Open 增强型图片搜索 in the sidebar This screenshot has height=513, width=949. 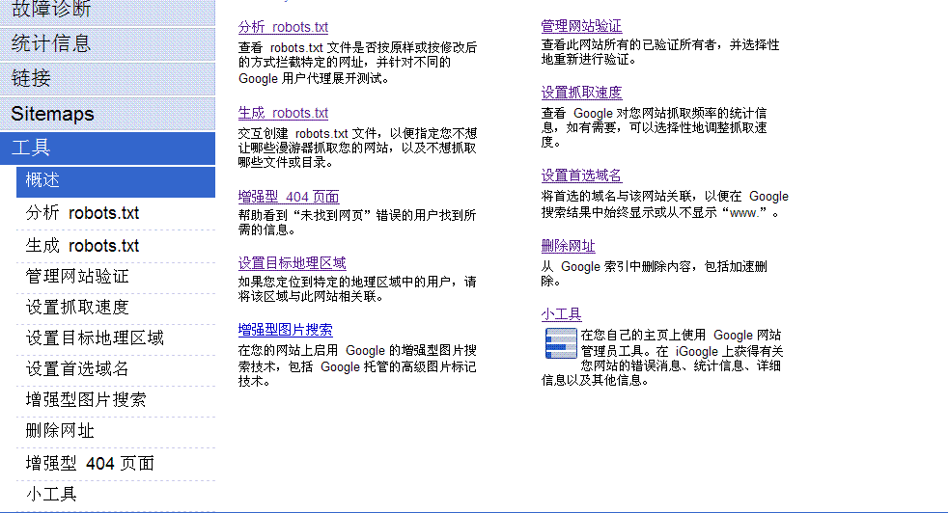116,400
